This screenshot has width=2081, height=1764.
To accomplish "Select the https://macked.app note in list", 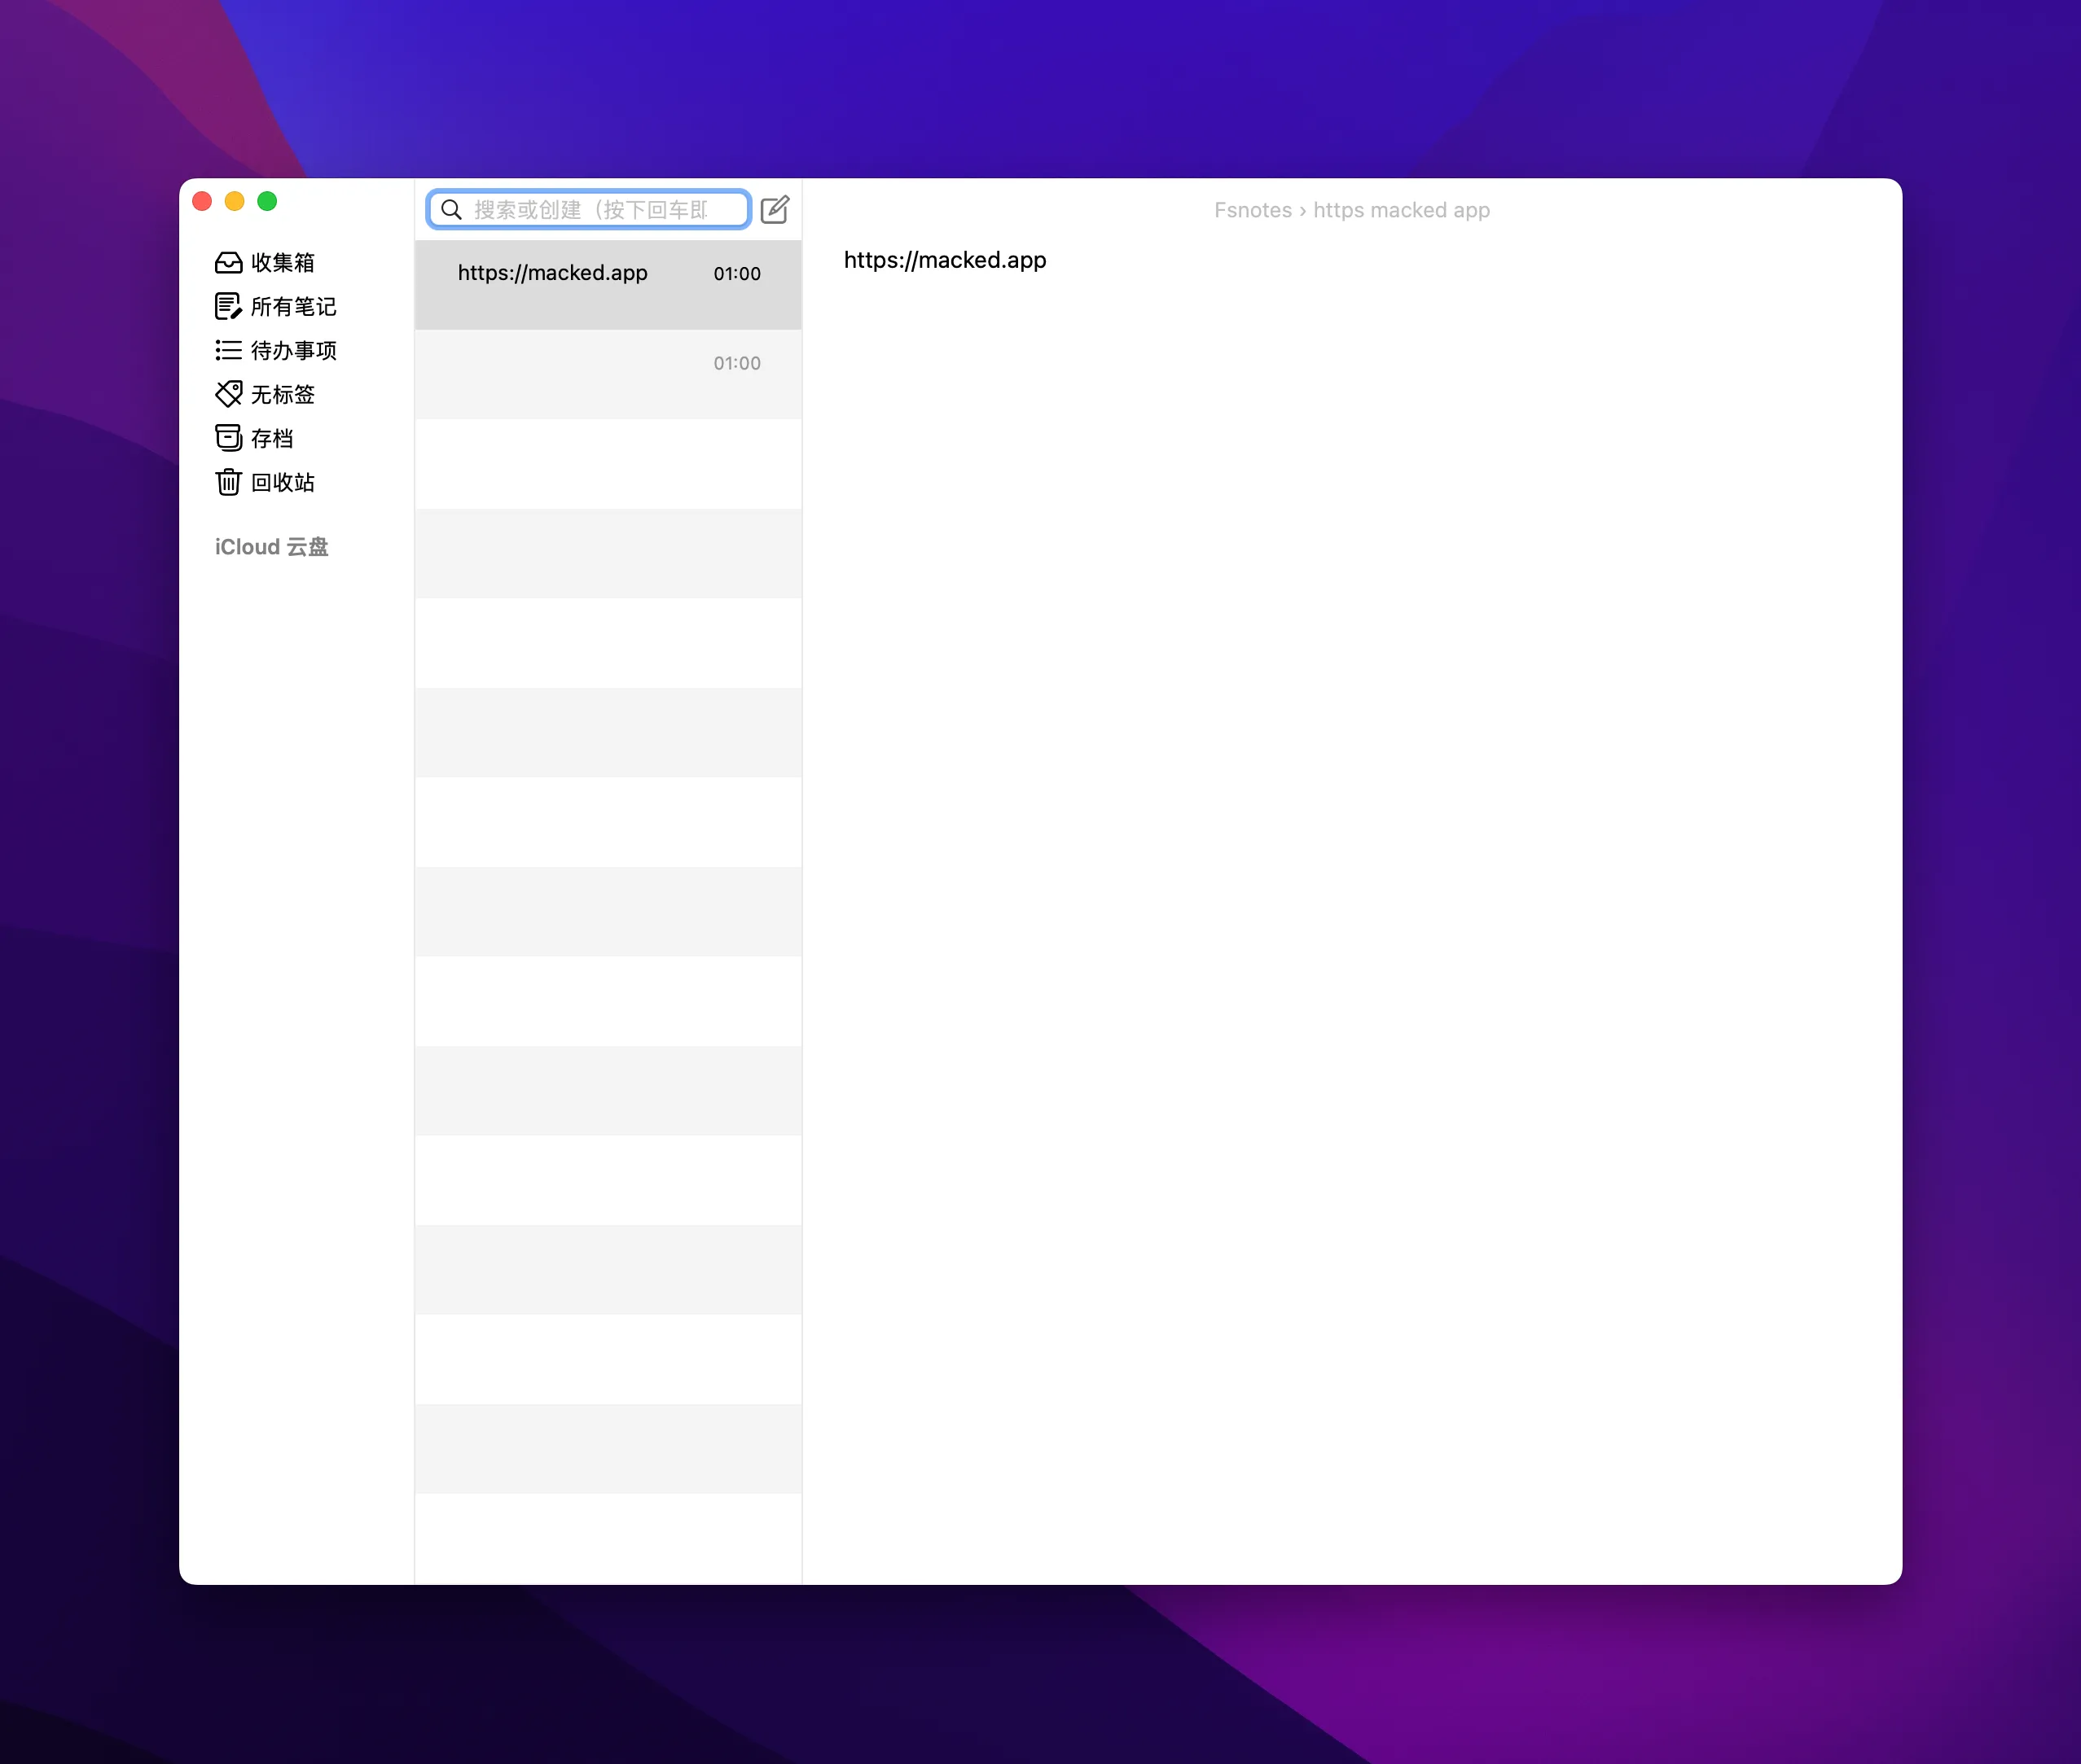I will click(608, 285).
